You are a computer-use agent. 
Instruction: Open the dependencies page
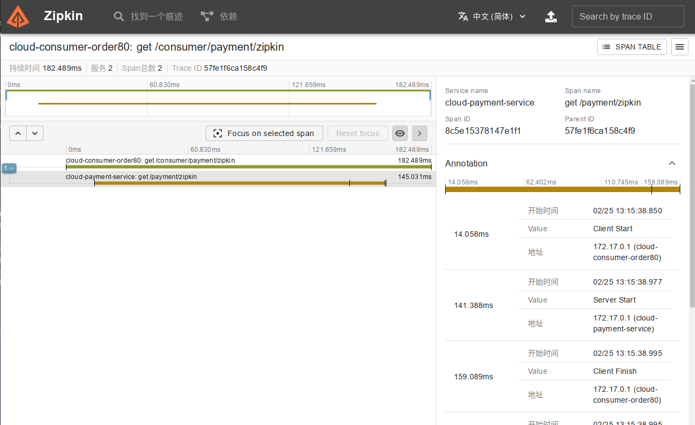pyautogui.click(x=219, y=16)
